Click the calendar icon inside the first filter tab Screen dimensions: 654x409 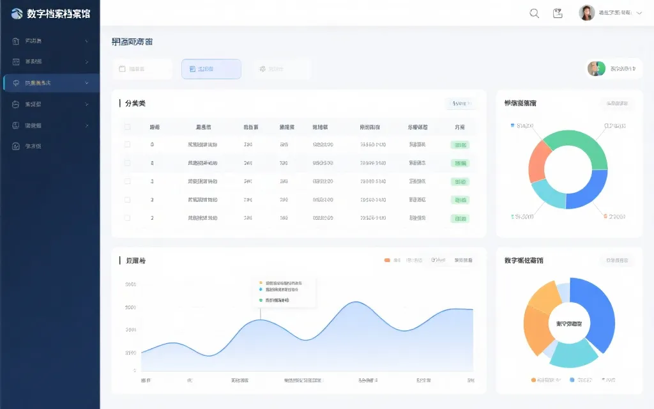tap(122, 68)
